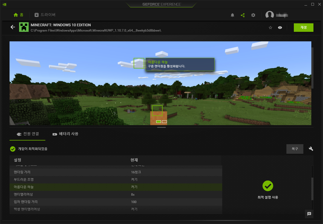Click the main page vertical scrollbar
Screen dimensions: 323x224
coord(312,68)
